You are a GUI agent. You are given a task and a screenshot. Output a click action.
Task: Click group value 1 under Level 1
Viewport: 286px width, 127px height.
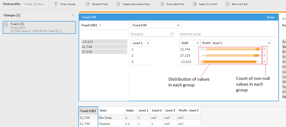(x=132, y=49)
